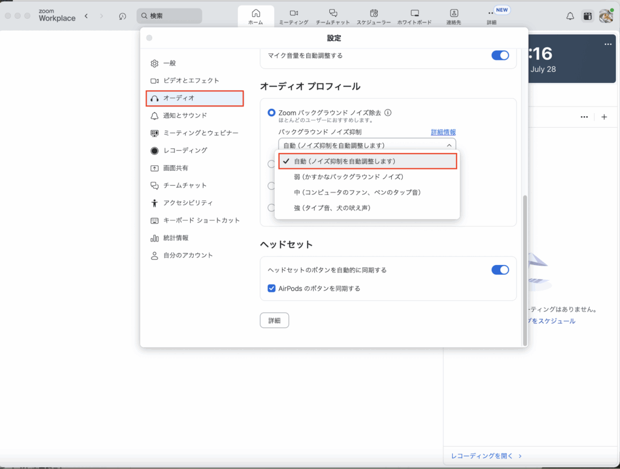This screenshot has height=469, width=620.
Task: Click the 詳細 button at bottom
Action: click(274, 321)
